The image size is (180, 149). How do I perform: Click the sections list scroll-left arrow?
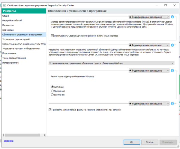pyautogui.click(x=3, y=135)
